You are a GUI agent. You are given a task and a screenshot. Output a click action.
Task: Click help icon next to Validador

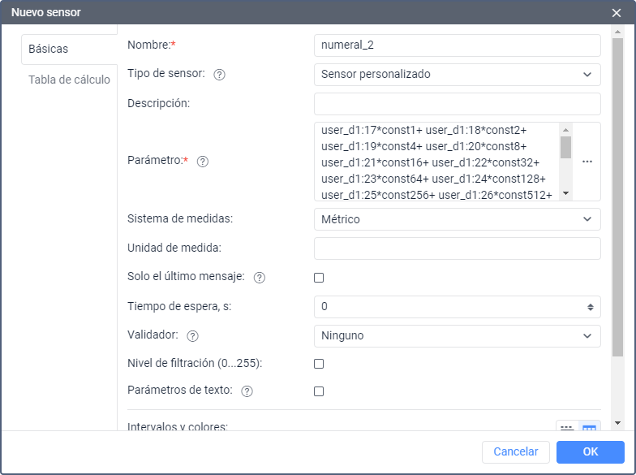coord(193,336)
